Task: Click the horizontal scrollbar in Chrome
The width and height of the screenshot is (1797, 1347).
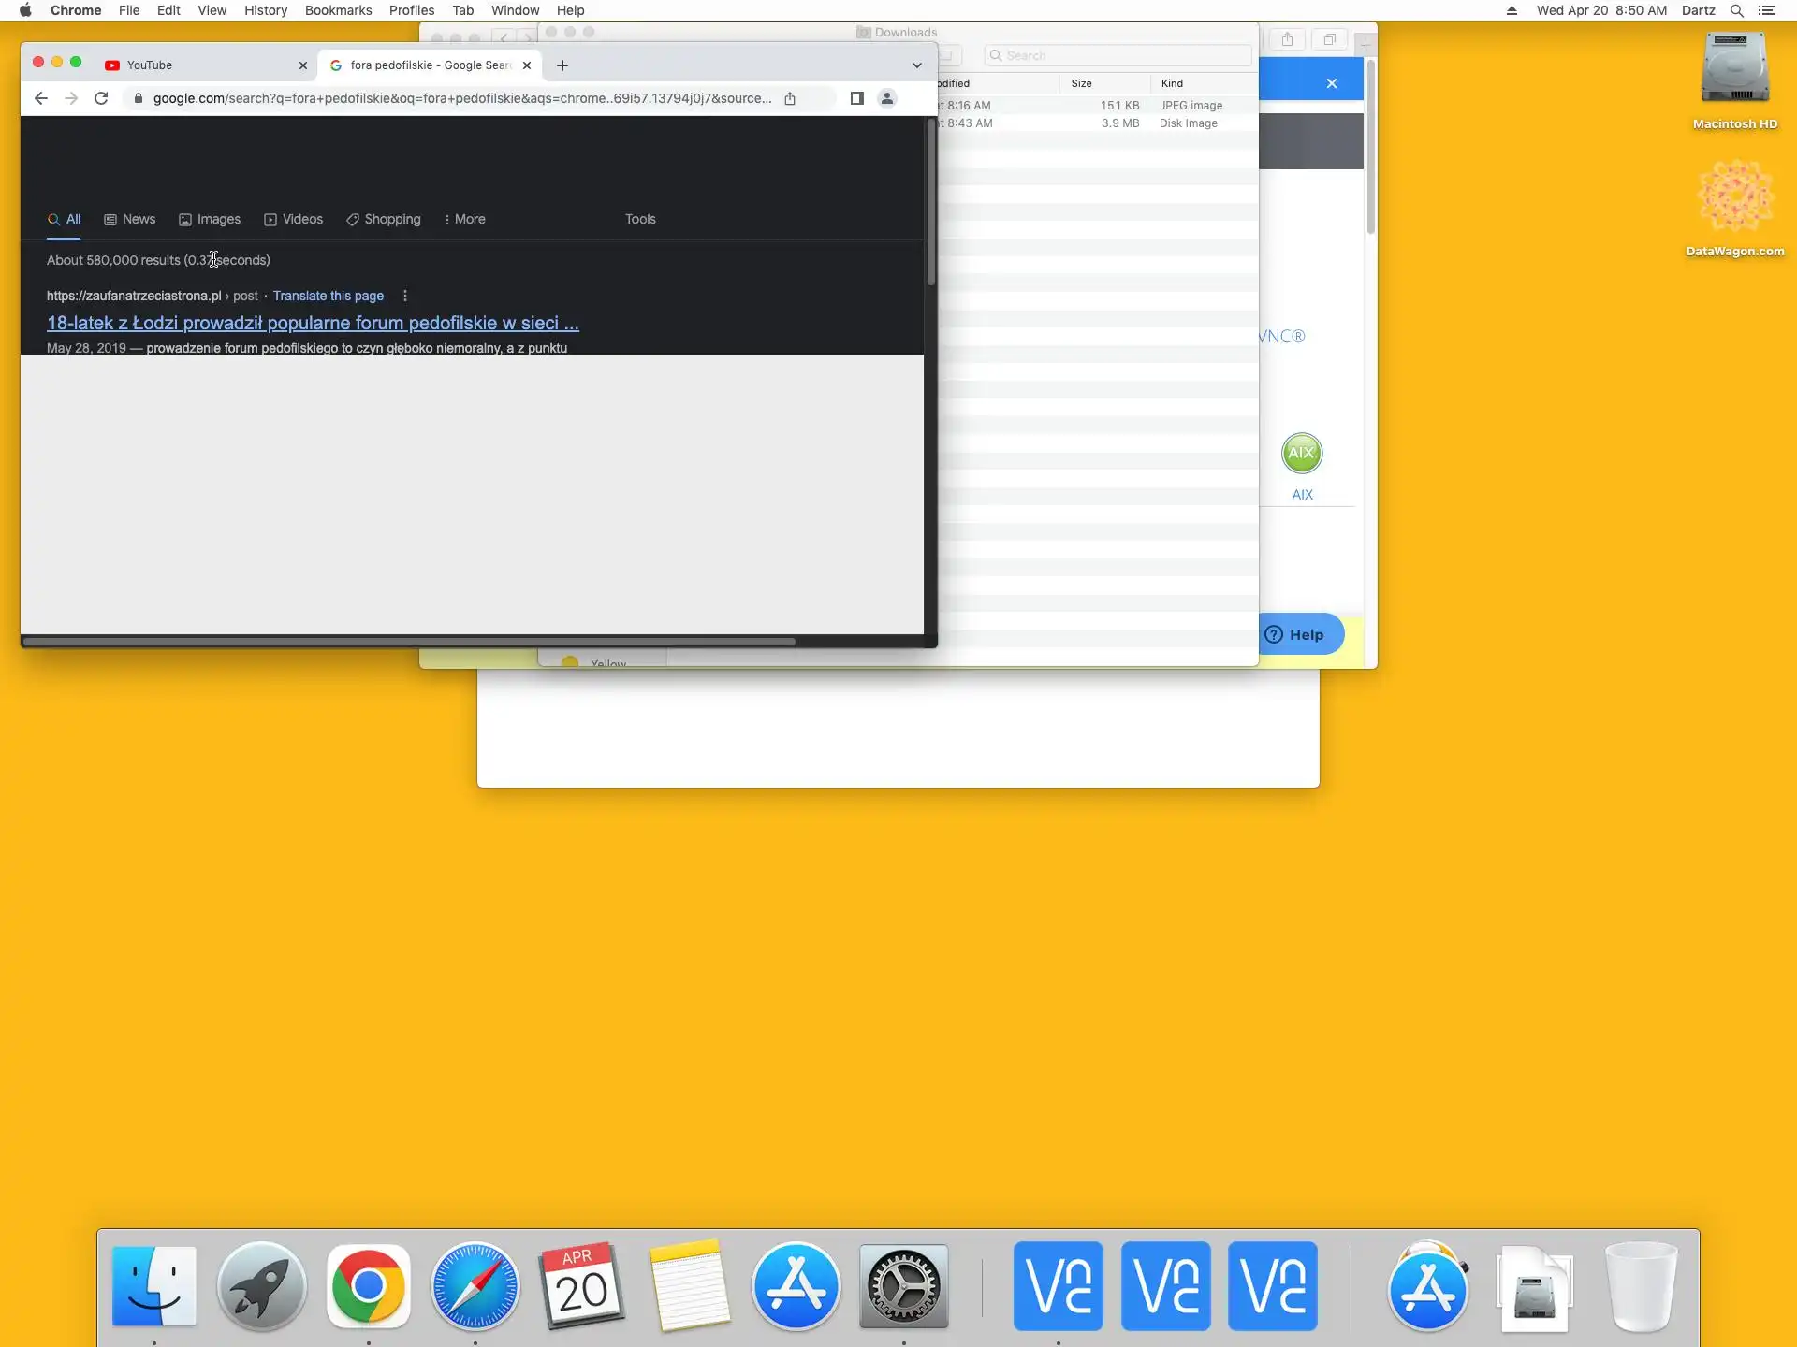Action: click(x=410, y=642)
